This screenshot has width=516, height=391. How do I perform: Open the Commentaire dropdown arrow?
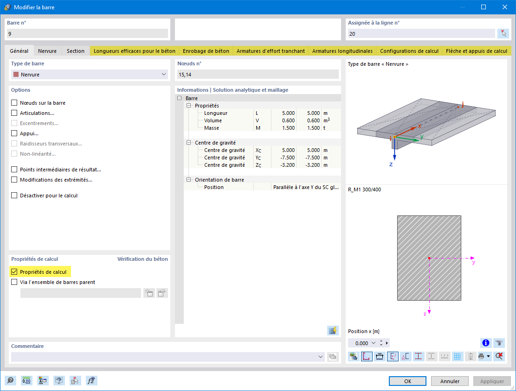coord(321,357)
